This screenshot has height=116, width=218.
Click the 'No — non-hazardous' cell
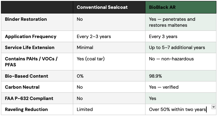pos(181,62)
